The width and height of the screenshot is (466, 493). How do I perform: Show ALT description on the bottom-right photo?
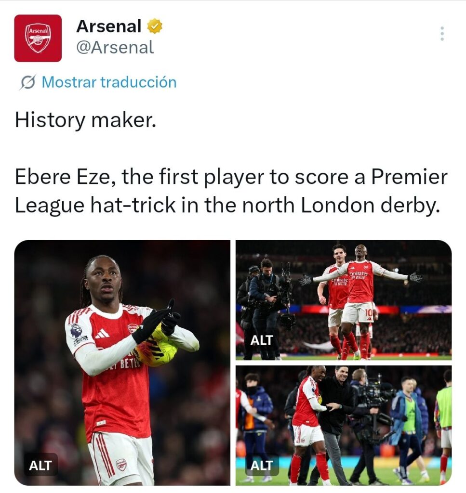coord(262,465)
